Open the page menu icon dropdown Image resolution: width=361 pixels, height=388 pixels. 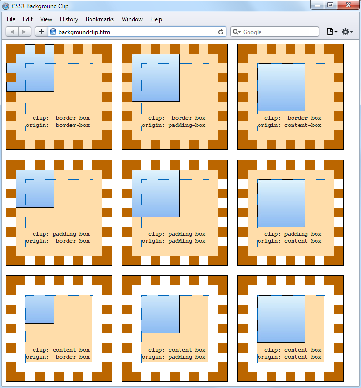(x=332, y=32)
